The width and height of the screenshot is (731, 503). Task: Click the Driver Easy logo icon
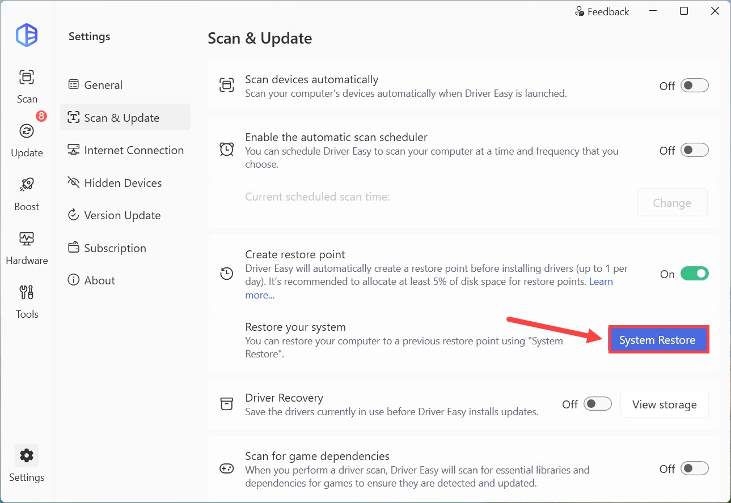coord(27,35)
